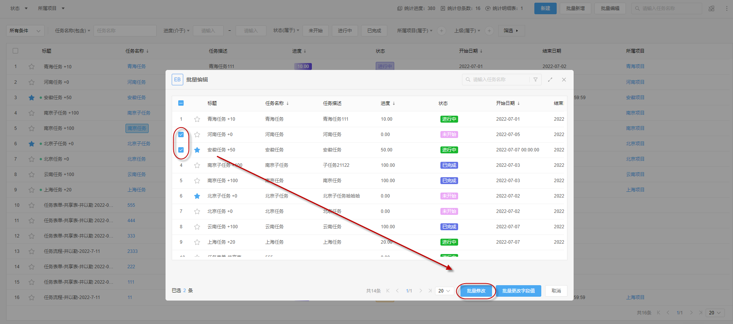
Task: Select the 已完成 status filter option
Action: coord(374,31)
